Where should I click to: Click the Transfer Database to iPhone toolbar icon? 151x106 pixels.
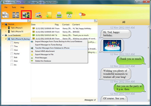pos(26,15)
